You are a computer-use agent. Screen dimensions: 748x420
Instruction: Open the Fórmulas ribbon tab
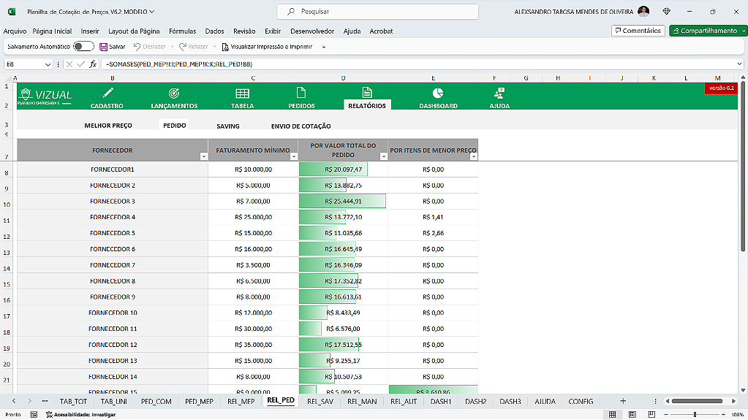click(x=182, y=31)
